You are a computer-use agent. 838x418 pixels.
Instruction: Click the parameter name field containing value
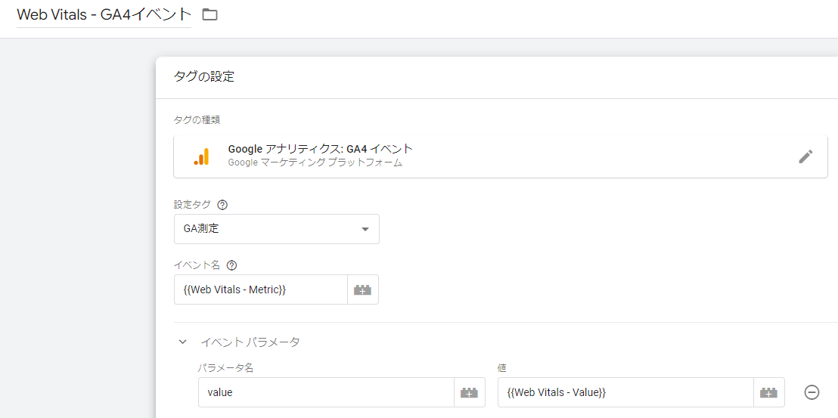tap(326, 392)
